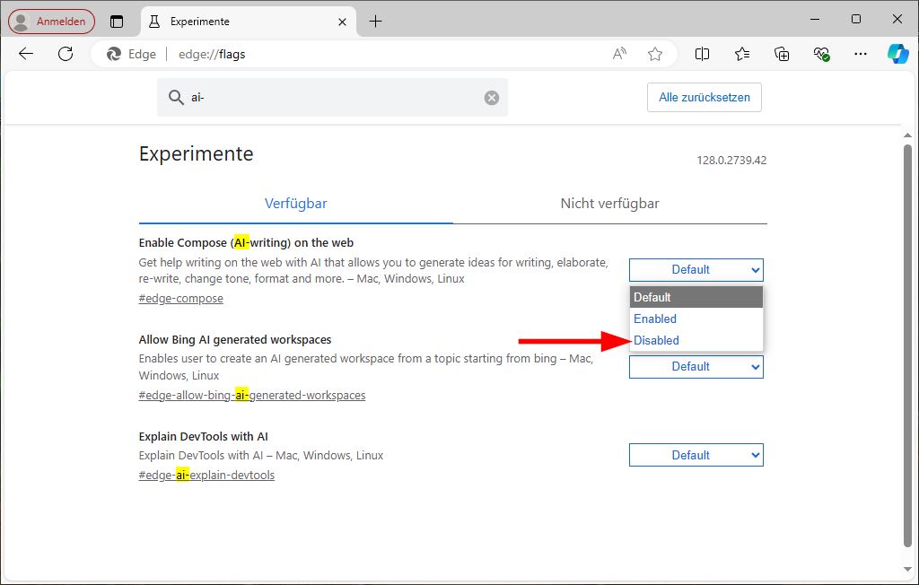Start Read aloud for this page

[x=618, y=54]
